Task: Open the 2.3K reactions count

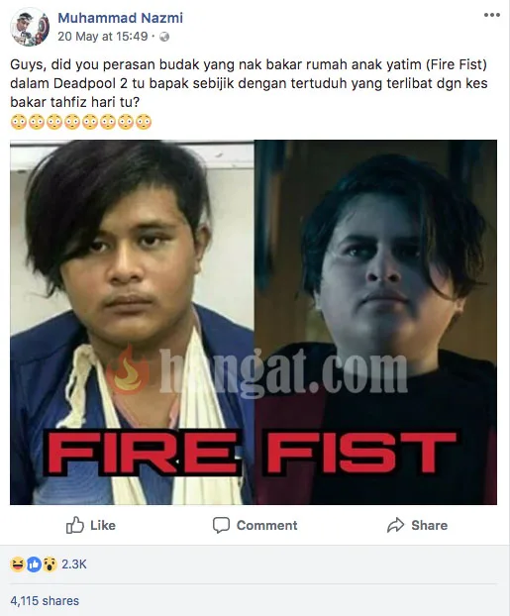Action: pyautogui.click(x=74, y=565)
